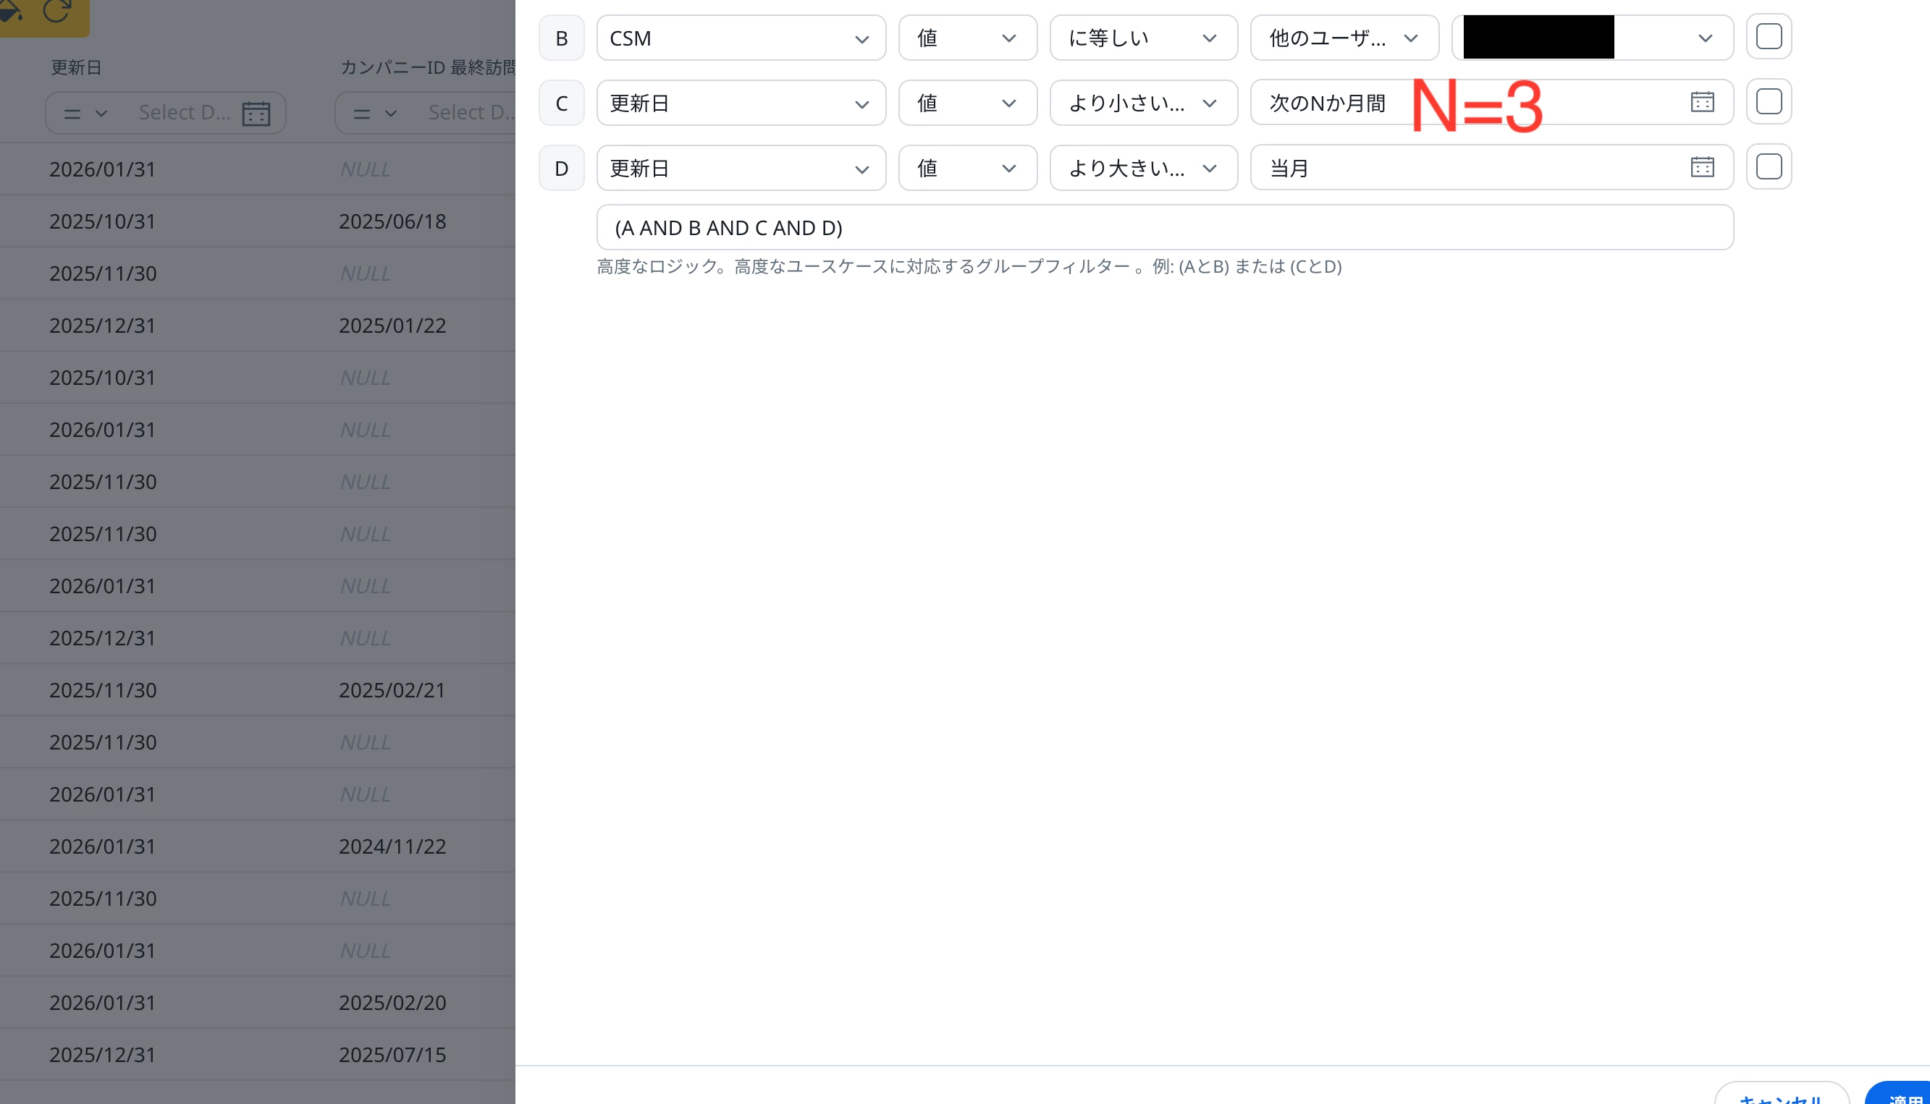
Task: Check the checkbox for filter row B
Action: coord(1769,37)
